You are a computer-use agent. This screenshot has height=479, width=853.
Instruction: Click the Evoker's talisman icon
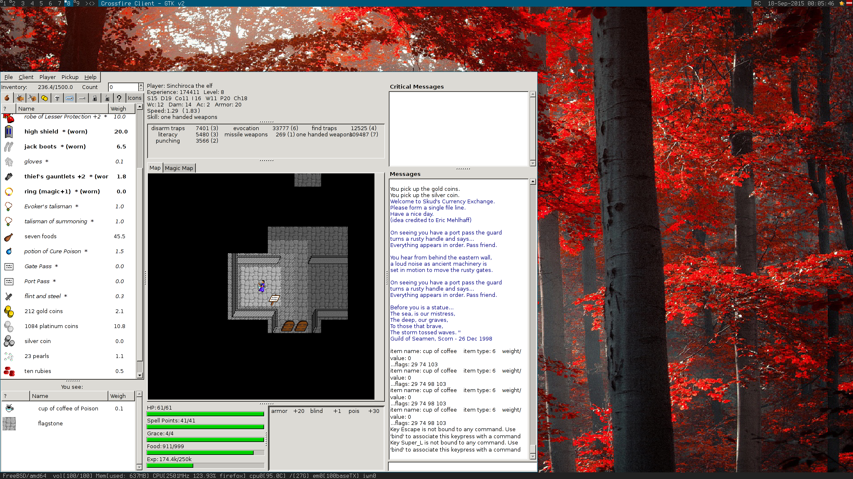pyautogui.click(x=9, y=206)
